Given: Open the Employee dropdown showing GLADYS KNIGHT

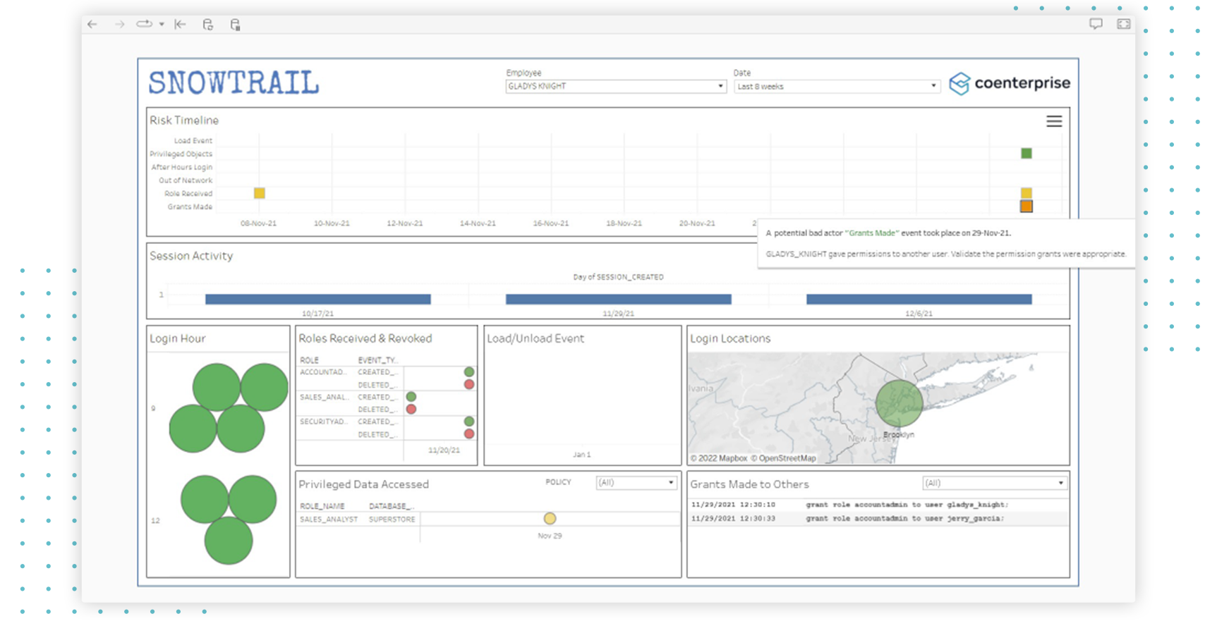Looking at the screenshot, I should point(616,86).
